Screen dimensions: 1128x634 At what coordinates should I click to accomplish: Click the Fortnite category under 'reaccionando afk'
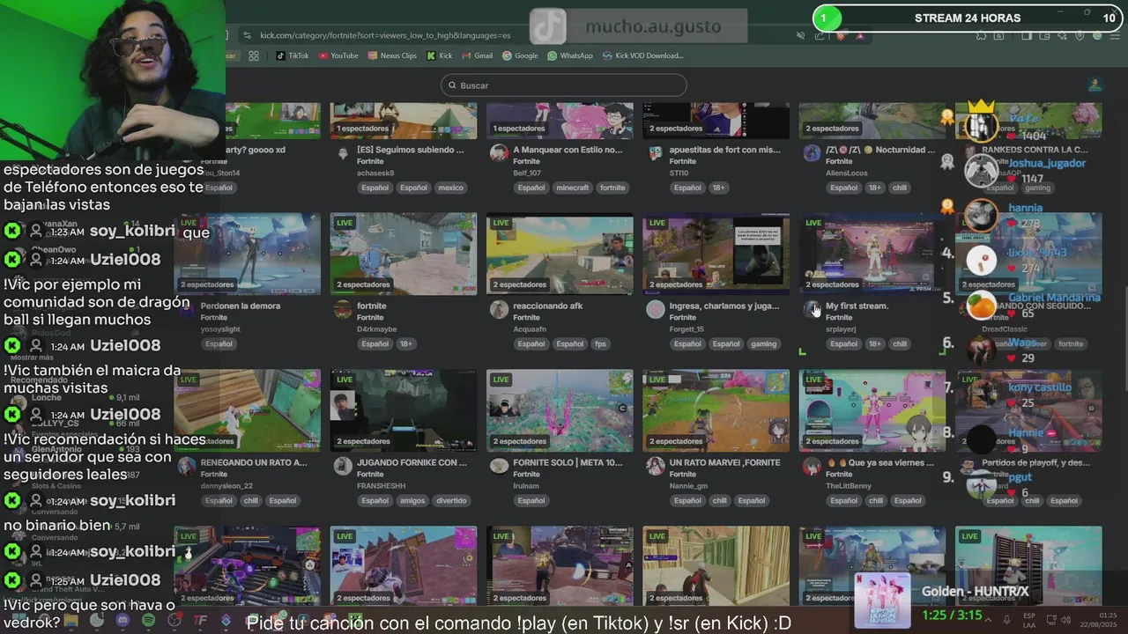tap(526, 318)
